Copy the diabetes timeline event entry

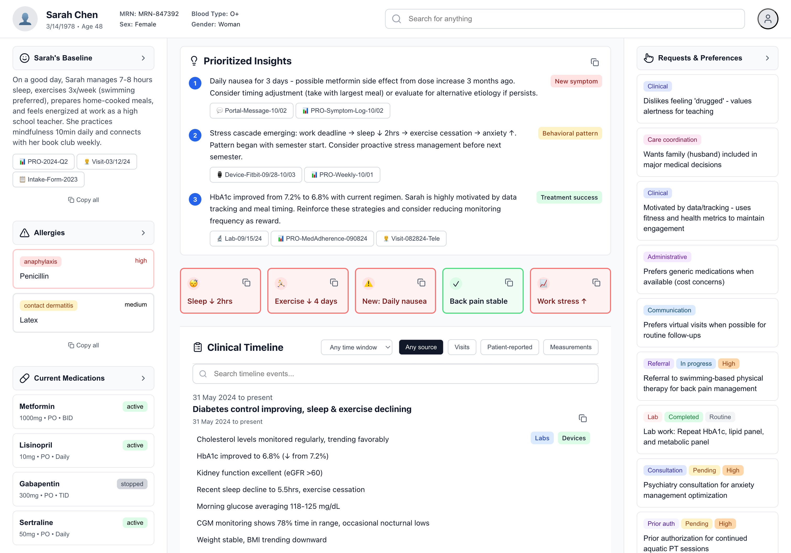pyautogui.click(x=583, y=418)
